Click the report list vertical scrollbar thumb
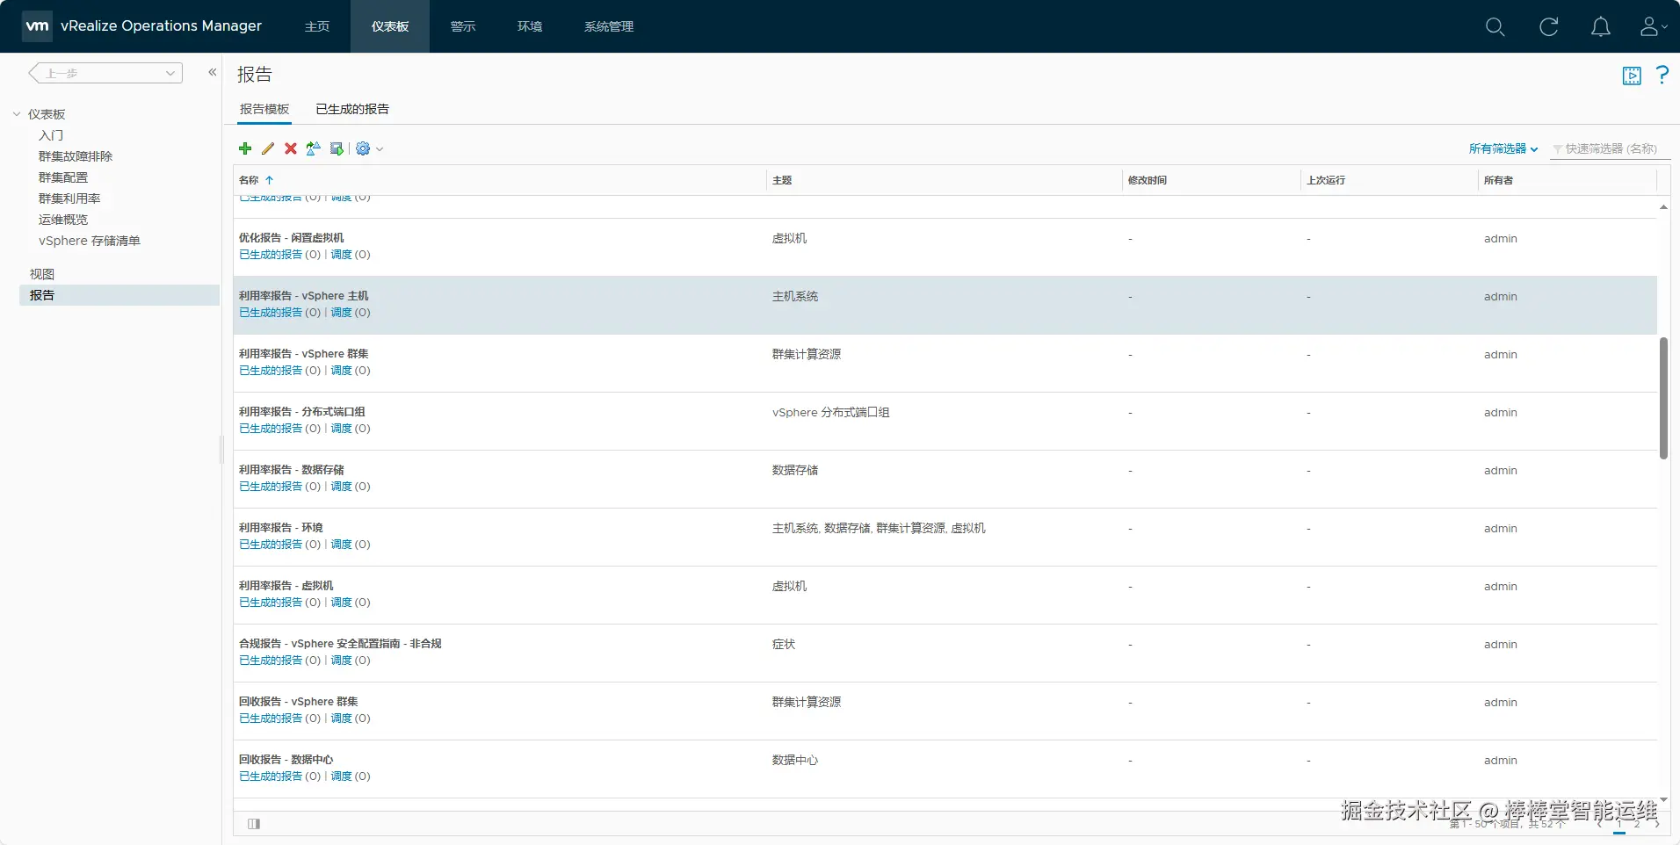Image resolution: width=1680 pixels, height=845 pixels. click(x=1663, y=398)
